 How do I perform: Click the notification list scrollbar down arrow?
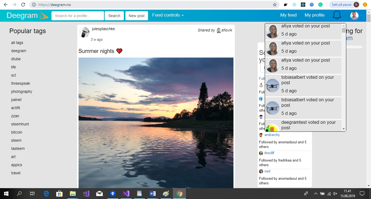344,129
